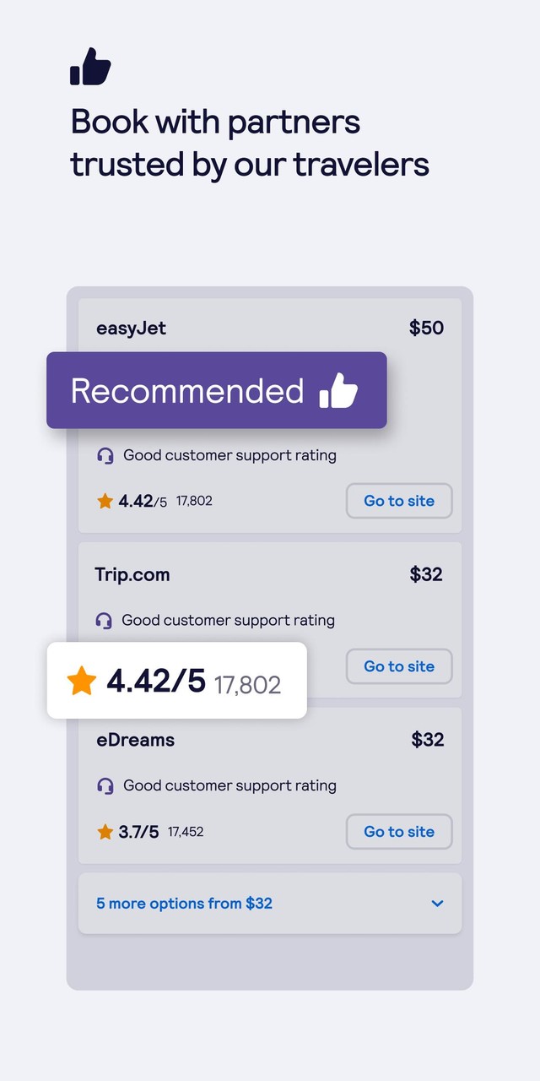Select the Trip.com partner name

(132, 575)
